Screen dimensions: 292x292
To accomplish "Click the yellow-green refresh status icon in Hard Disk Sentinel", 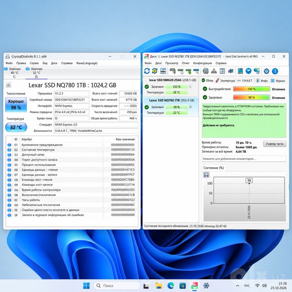I will pos(155,71).
